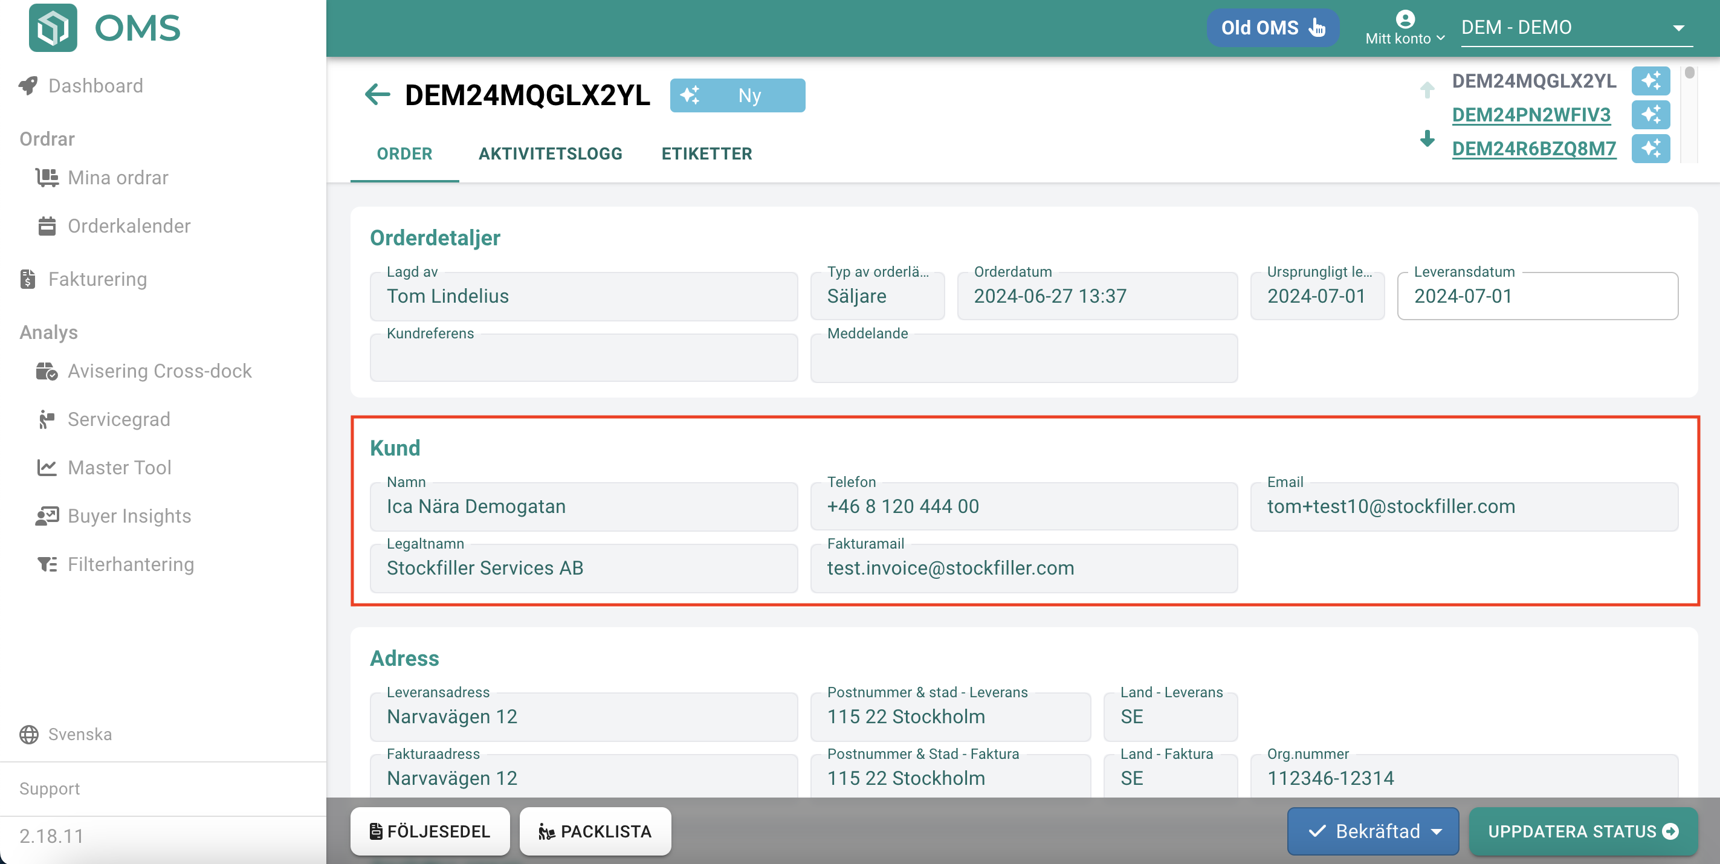The width and height of the screenshot is (1720, 864).
Task: Click sparkle status icon beside DEM24PN2WFIV3
Action: [x=1650, y=115]
